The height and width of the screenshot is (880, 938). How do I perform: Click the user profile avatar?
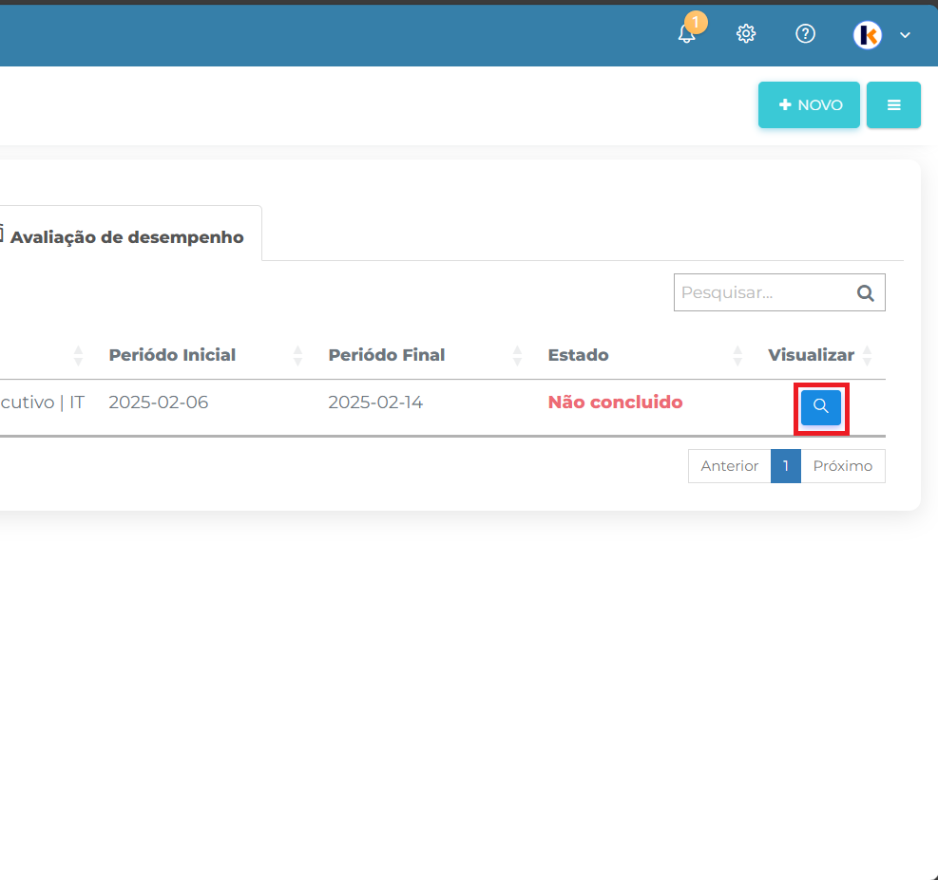[868, 35]
